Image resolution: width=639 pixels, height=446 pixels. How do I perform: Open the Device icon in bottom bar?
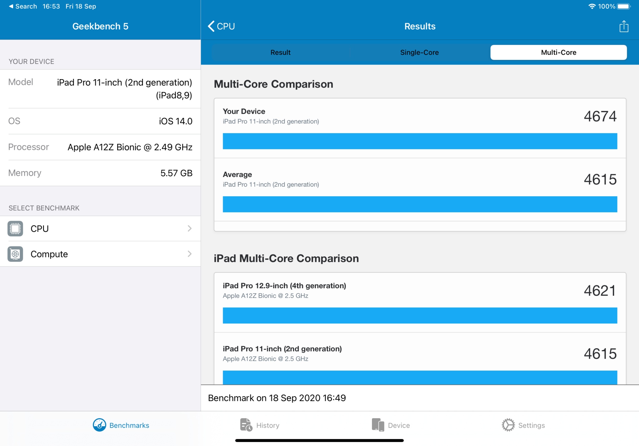click(378, 425)
